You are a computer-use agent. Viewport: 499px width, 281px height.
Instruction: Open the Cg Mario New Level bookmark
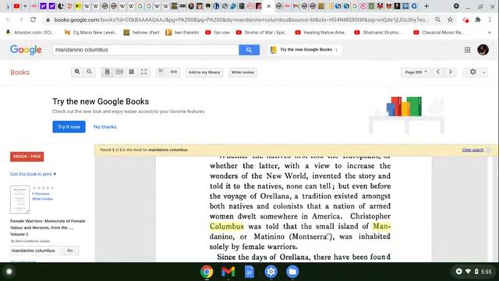coord(90,33)
